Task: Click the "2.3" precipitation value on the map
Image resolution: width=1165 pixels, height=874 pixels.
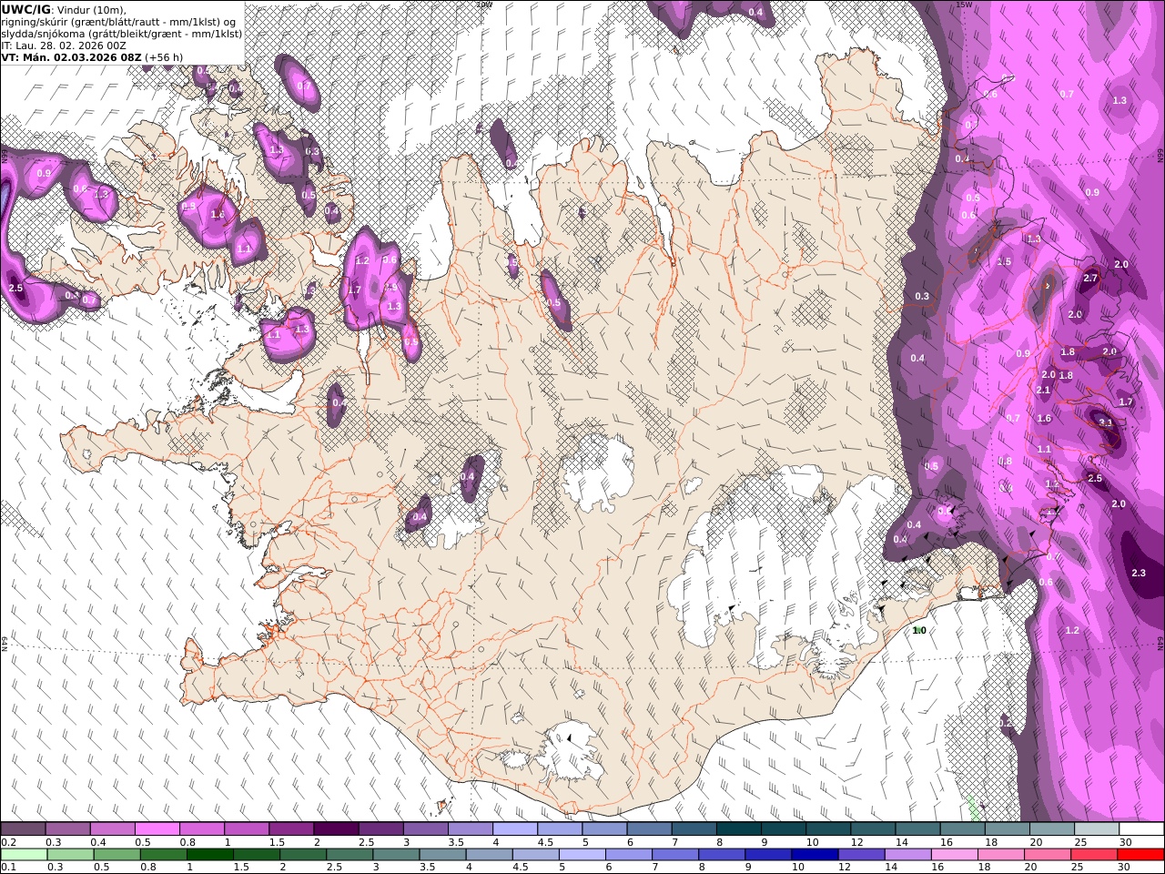Action: [1138, 573]
